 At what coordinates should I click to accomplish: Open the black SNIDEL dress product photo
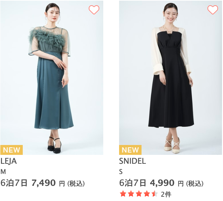(170, 78)
